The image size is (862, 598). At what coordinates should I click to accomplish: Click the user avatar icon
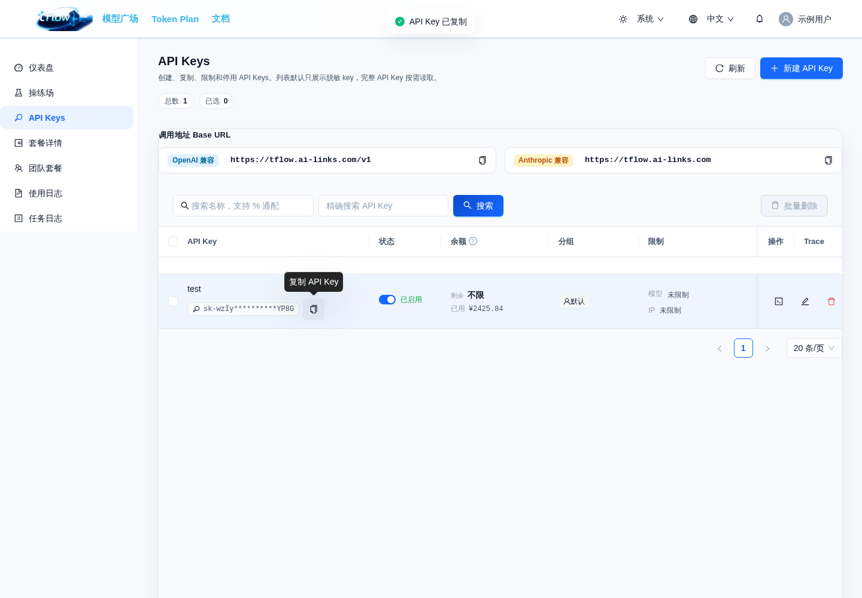pos(786,19)
